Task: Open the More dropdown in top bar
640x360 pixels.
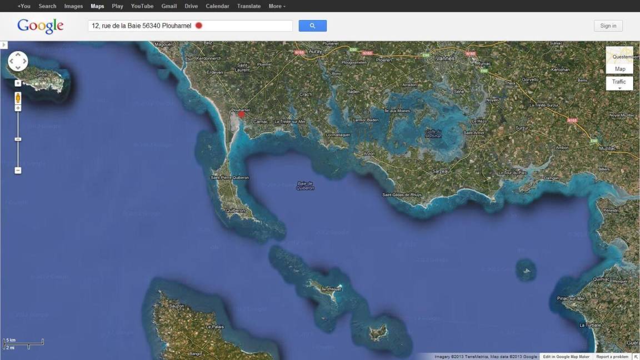Action: (277, 6)
